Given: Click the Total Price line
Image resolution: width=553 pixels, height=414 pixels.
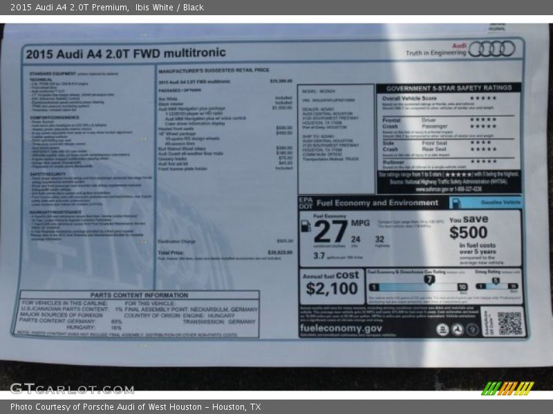Looking at the screenshot, I should pyautogui.click(x=225, y=253).
